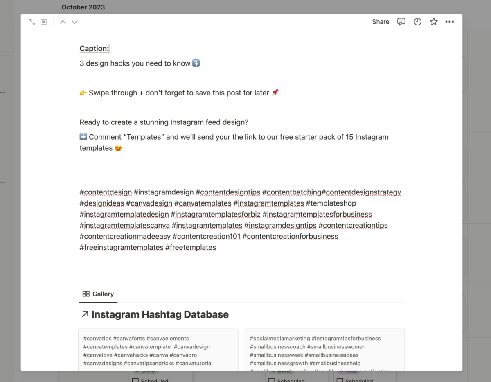Open the Instagram Hashtag Database link
Image resolution: width=491 pixels, height=382 pixels.
(160, 314)
